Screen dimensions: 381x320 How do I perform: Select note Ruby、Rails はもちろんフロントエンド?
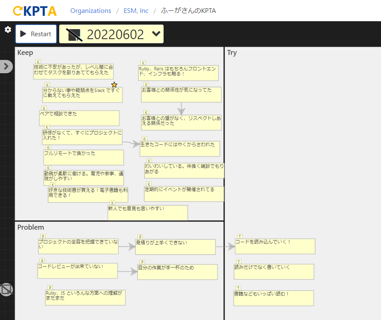tap(178, 73)
